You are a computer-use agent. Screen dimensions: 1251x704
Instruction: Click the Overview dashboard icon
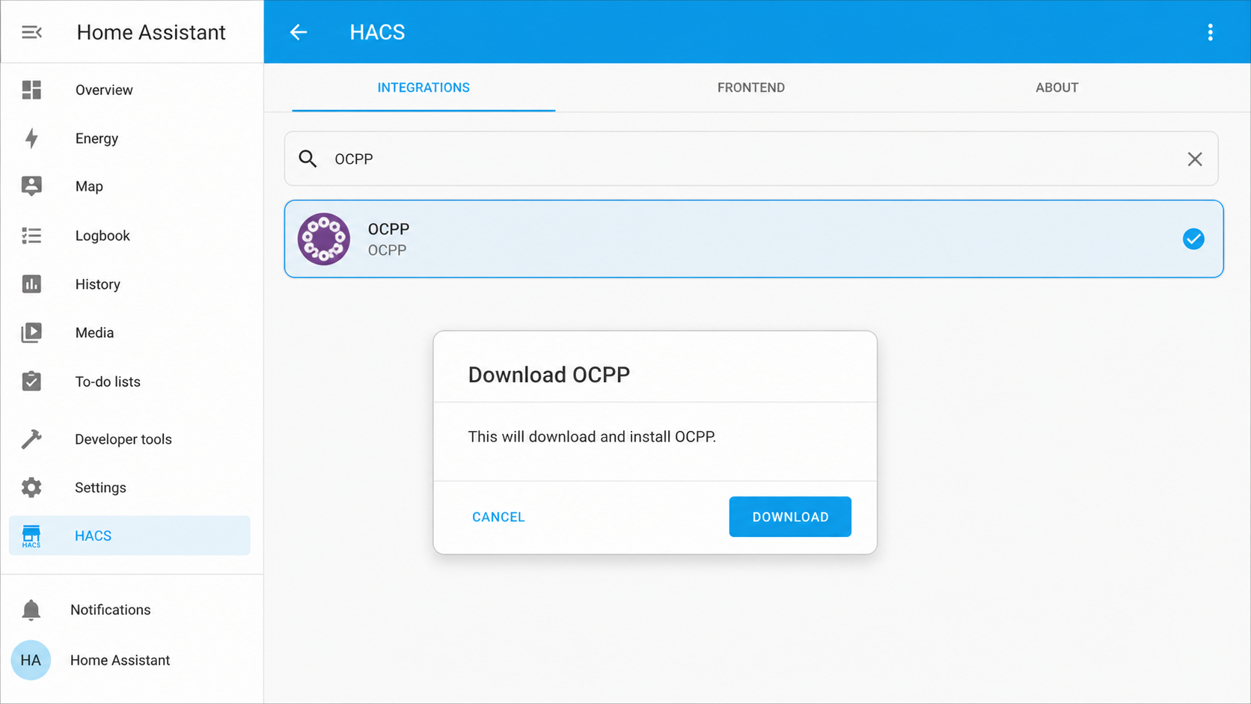(x=31, y=90)
